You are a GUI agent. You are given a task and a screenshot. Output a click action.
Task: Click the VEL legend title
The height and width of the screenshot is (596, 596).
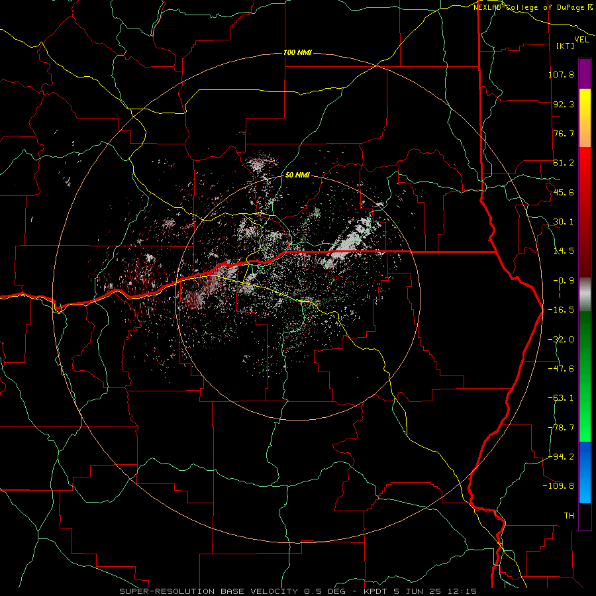582,40
